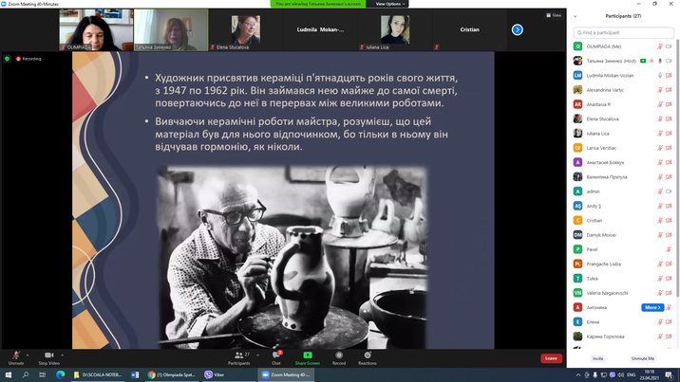680x382 pixels.
Task: Open the Reactions menu
Action: coord(367,356)
